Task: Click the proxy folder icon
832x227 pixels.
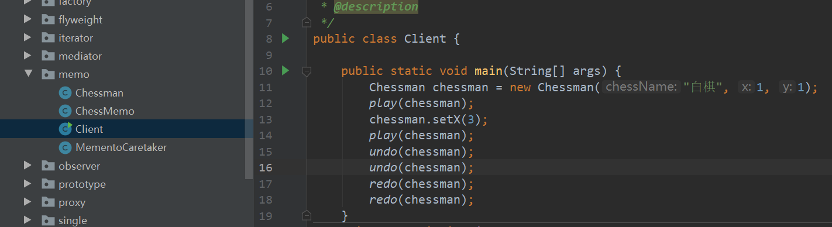Action: point(48,202)
